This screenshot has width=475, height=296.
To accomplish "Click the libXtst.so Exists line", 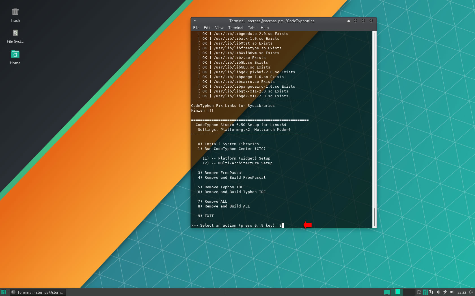I will click(235, 43).
